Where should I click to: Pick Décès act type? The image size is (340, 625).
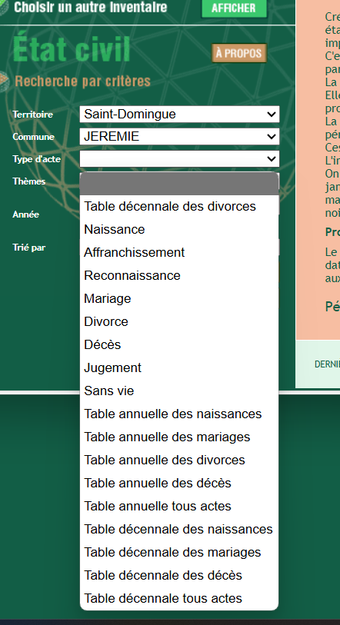pyautogui.click(x=179, y=344)
